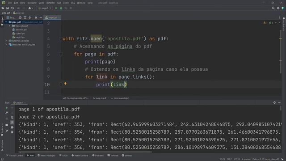Collapse all icon in Project panel
Viewport: 286px width, 161px height.
30,17
